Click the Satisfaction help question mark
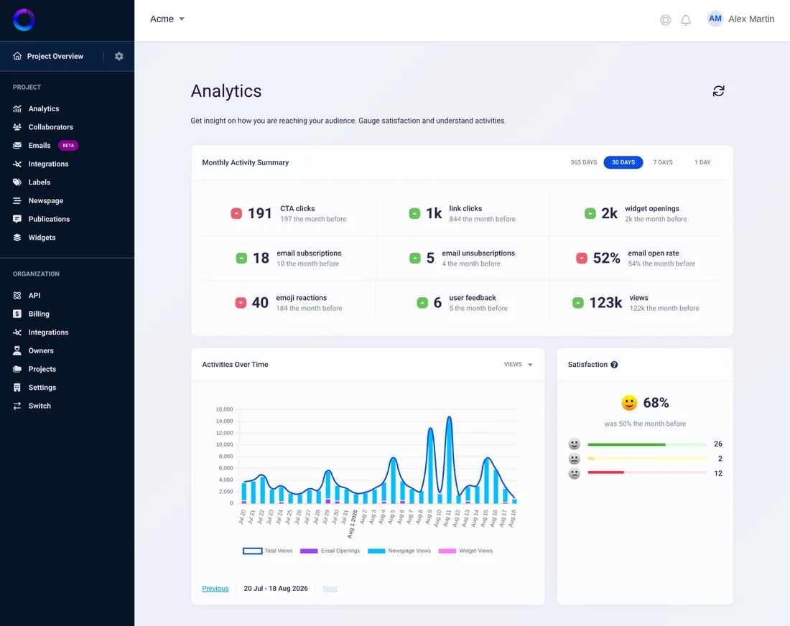The width and height of the screenshot is (790, 626). (x=614, y=365)
